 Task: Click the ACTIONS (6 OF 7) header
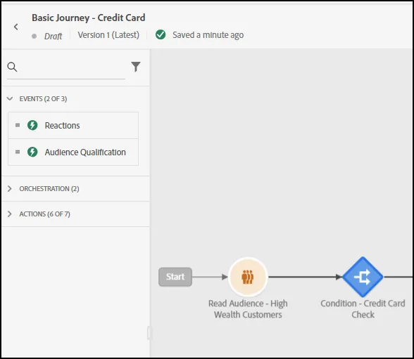[x=44, y=214]
